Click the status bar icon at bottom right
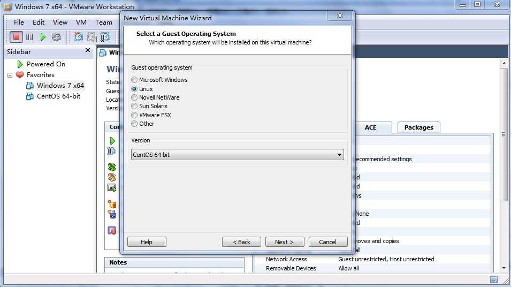The height and width of the screenshot is (287, 511). click(x=494, y=280)
